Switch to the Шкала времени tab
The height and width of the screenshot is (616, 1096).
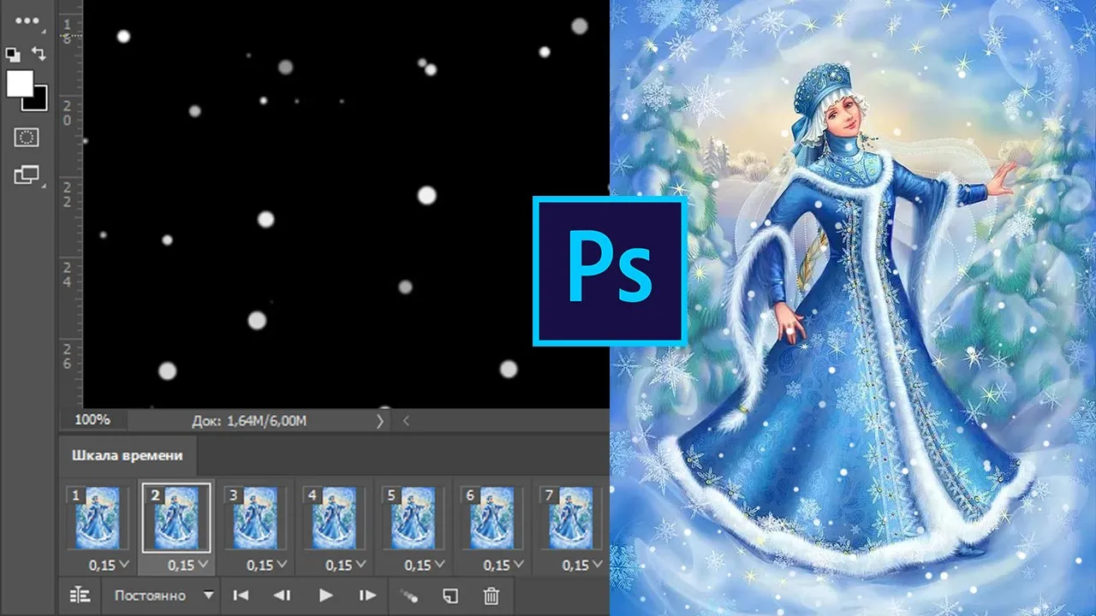click(127, 456)
